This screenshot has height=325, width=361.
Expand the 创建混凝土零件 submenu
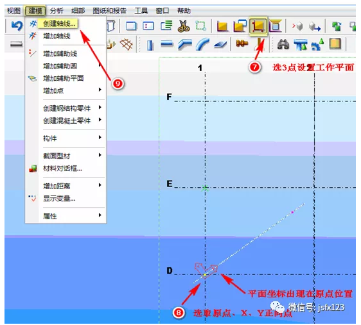(x=66, y=121)
